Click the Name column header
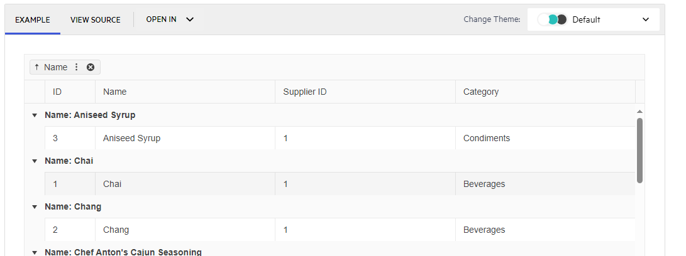686x256 pixels. pos(115,92)
